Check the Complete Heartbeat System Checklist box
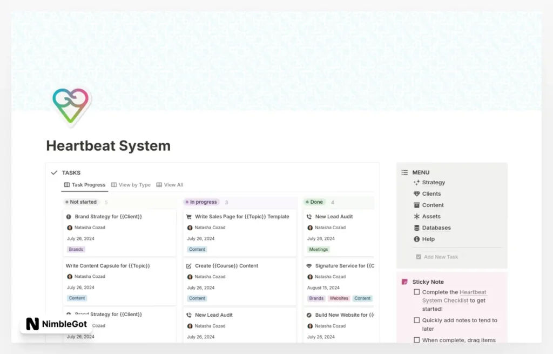 tap(416, 292)
